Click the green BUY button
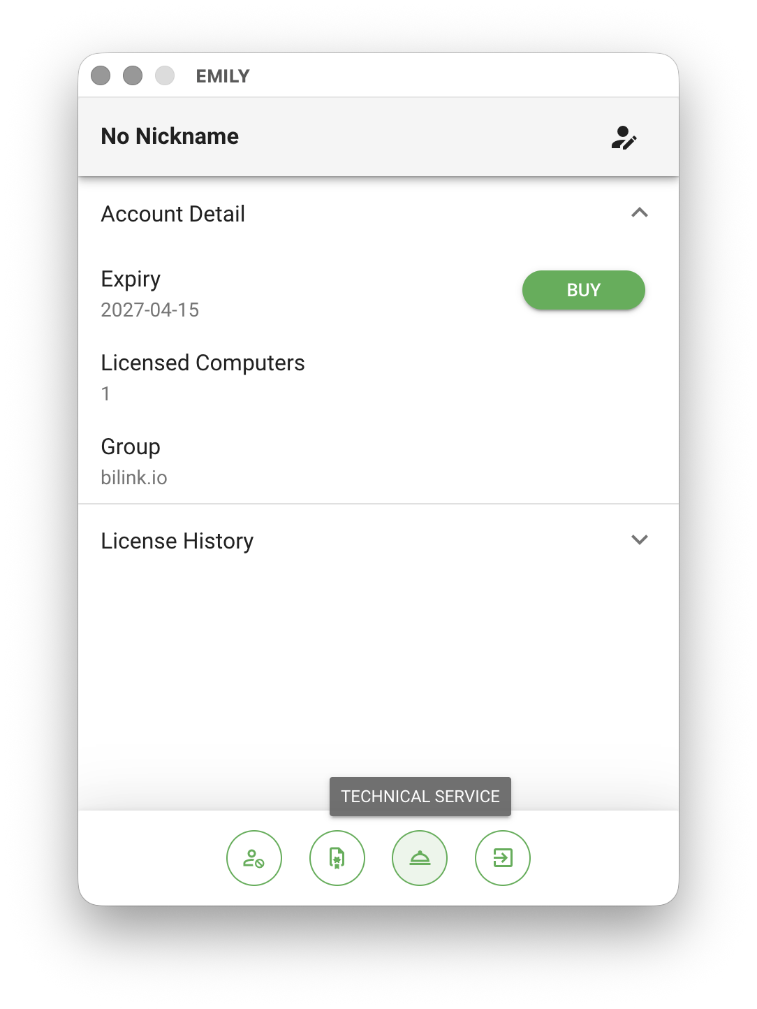The width and height of the screenshot is (757, 1009). click(584, 290)
